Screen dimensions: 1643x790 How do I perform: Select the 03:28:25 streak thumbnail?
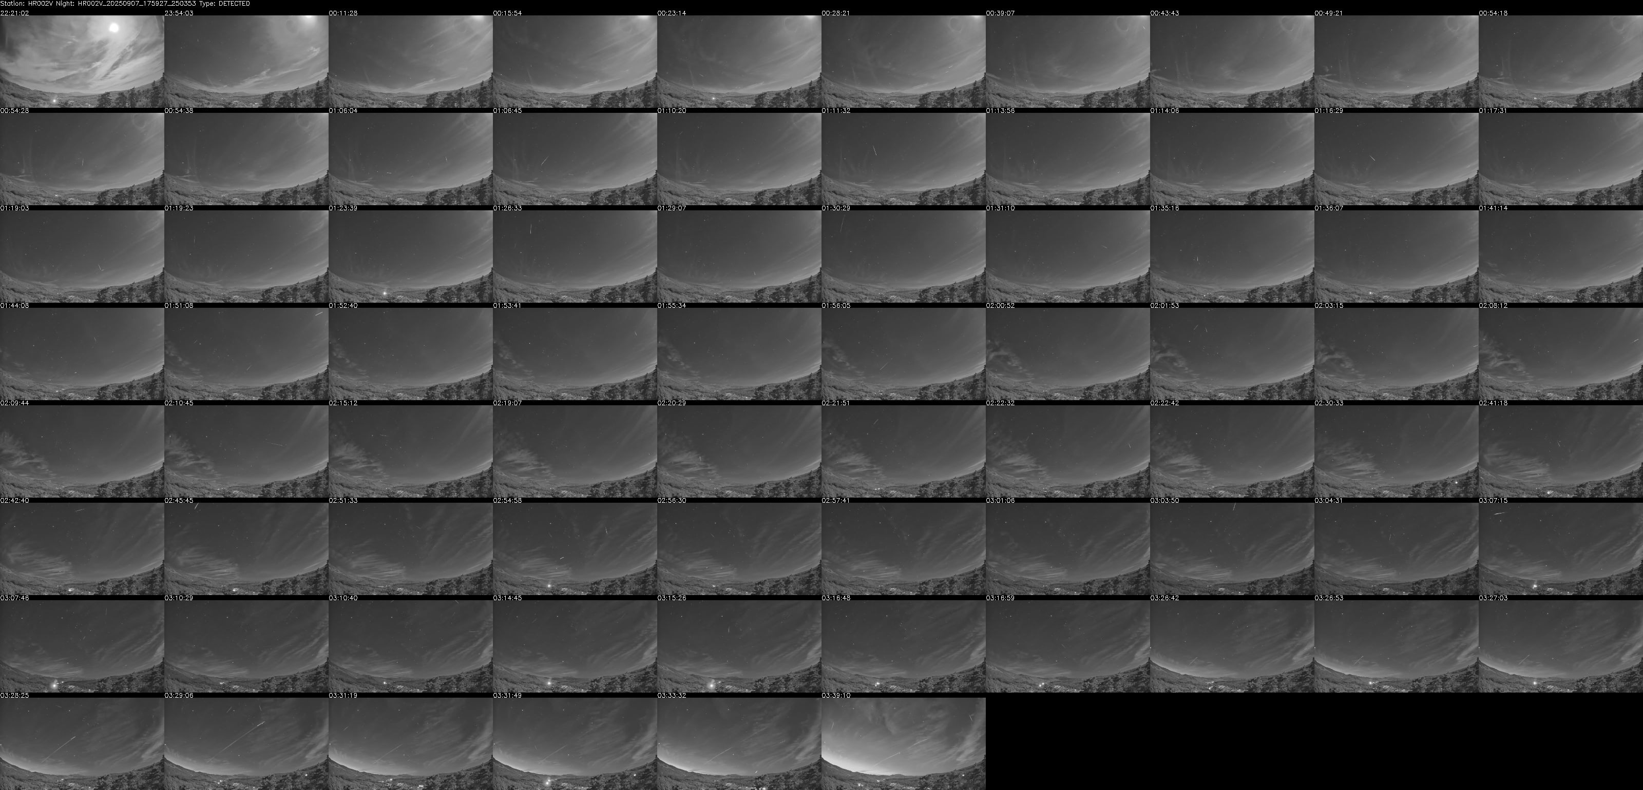(x=82, y=743)
